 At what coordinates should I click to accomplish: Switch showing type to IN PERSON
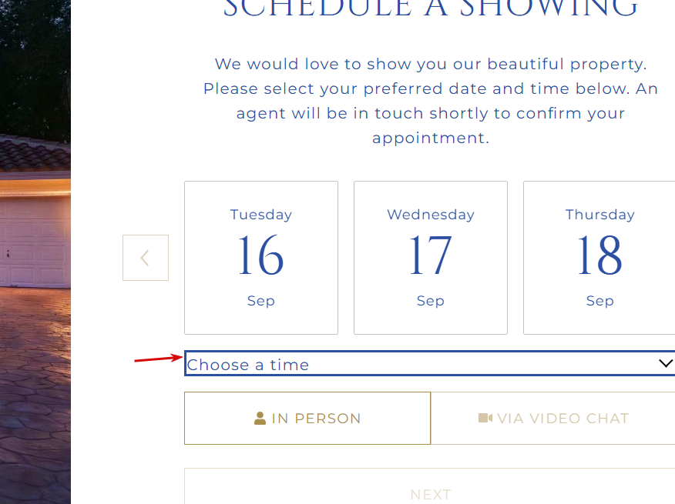(x=307, y=418)
